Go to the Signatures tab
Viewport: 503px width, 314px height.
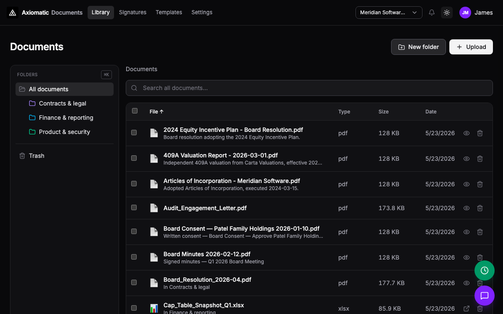[132, 13]
